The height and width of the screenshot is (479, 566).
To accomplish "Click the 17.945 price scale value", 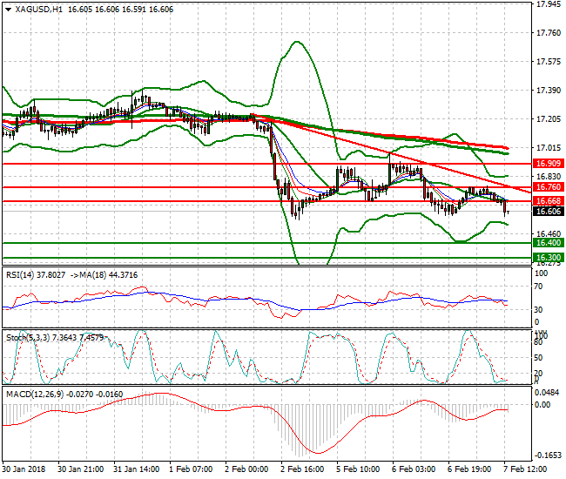I will tap(549, 4).
